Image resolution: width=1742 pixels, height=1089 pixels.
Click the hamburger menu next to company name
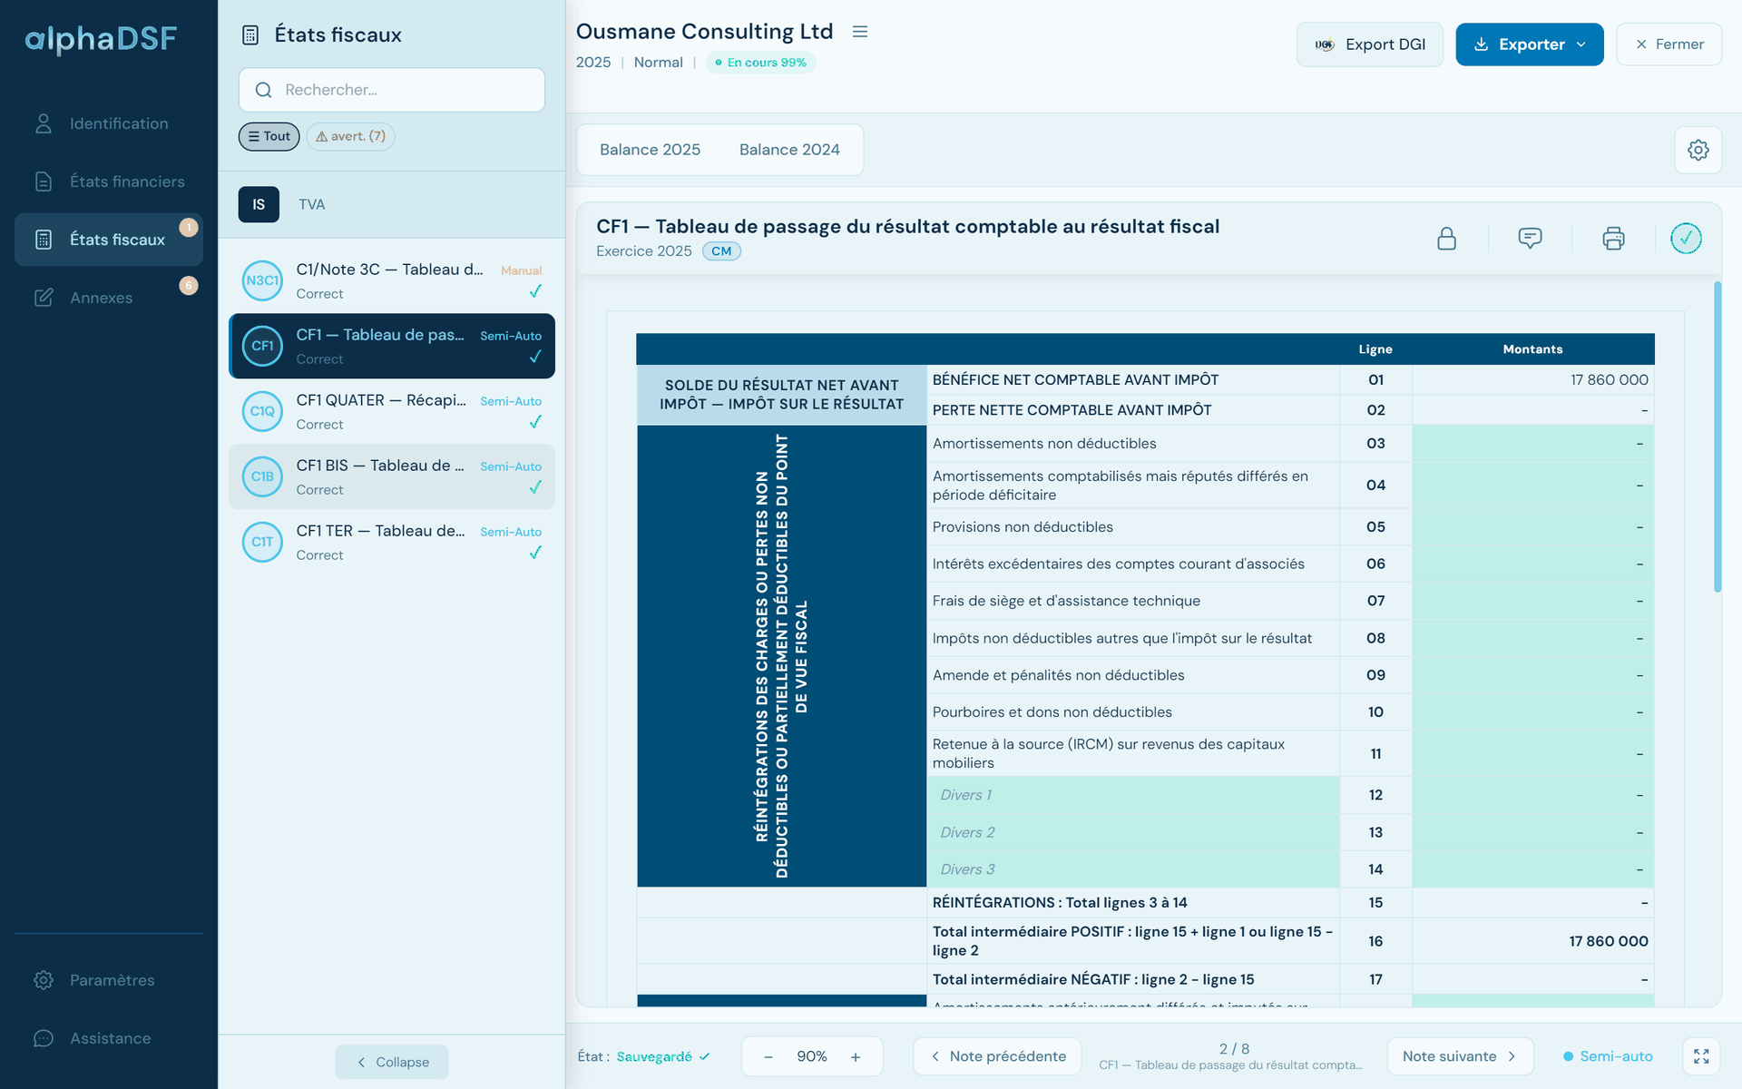(x=860, y=32)
